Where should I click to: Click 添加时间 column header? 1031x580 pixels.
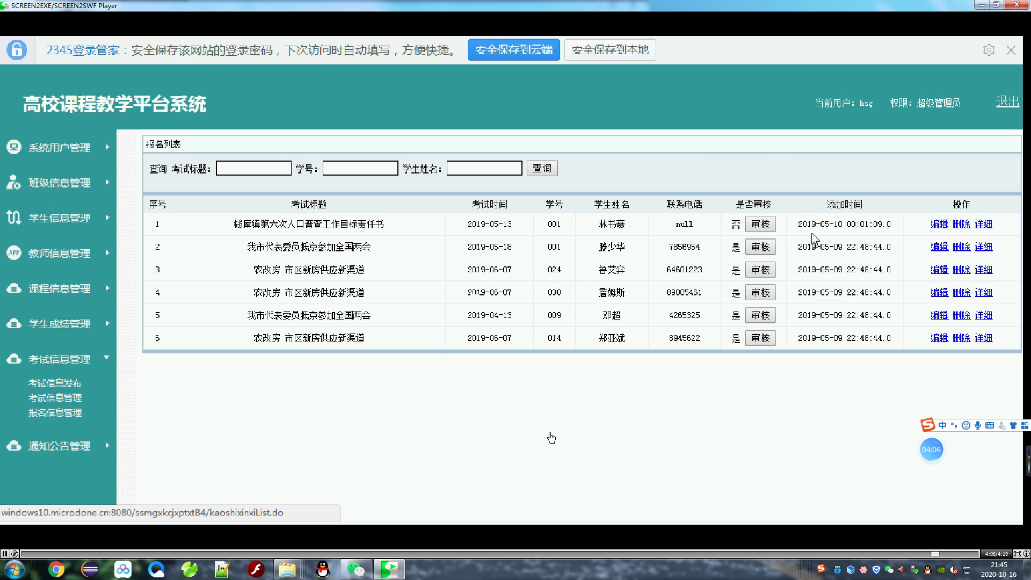(x=844, y=204)
